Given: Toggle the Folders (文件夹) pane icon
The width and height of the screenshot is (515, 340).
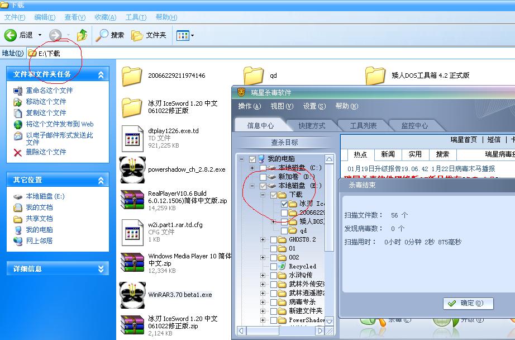Looking at the screenshot, I should pyautogui.click(x=137, y=35).
